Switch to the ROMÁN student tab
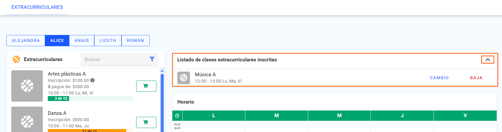 (x=135, y=41)
